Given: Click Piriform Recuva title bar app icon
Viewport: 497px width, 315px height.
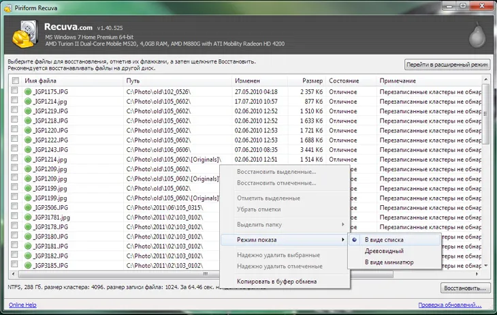Looking at the screenshot, I should 8,8.
